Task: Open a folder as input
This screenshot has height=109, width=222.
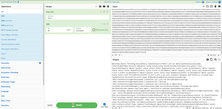Action: [208, 6]
